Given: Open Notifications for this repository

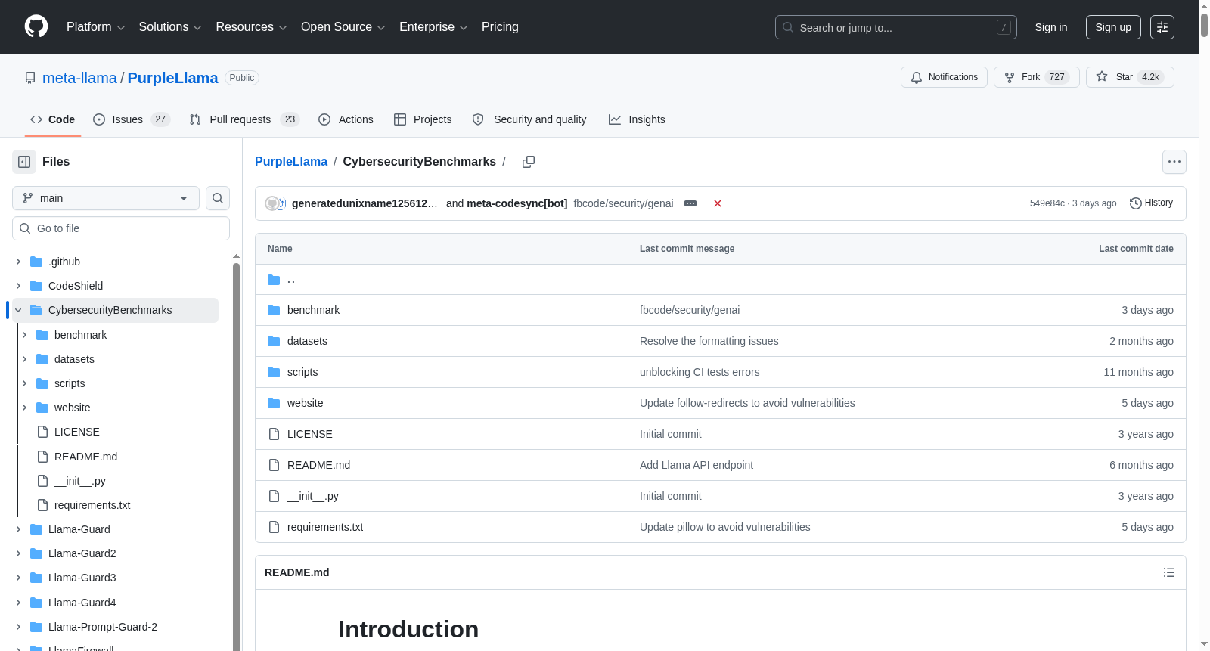Looking at the screenshot, I should coord(944,77).
